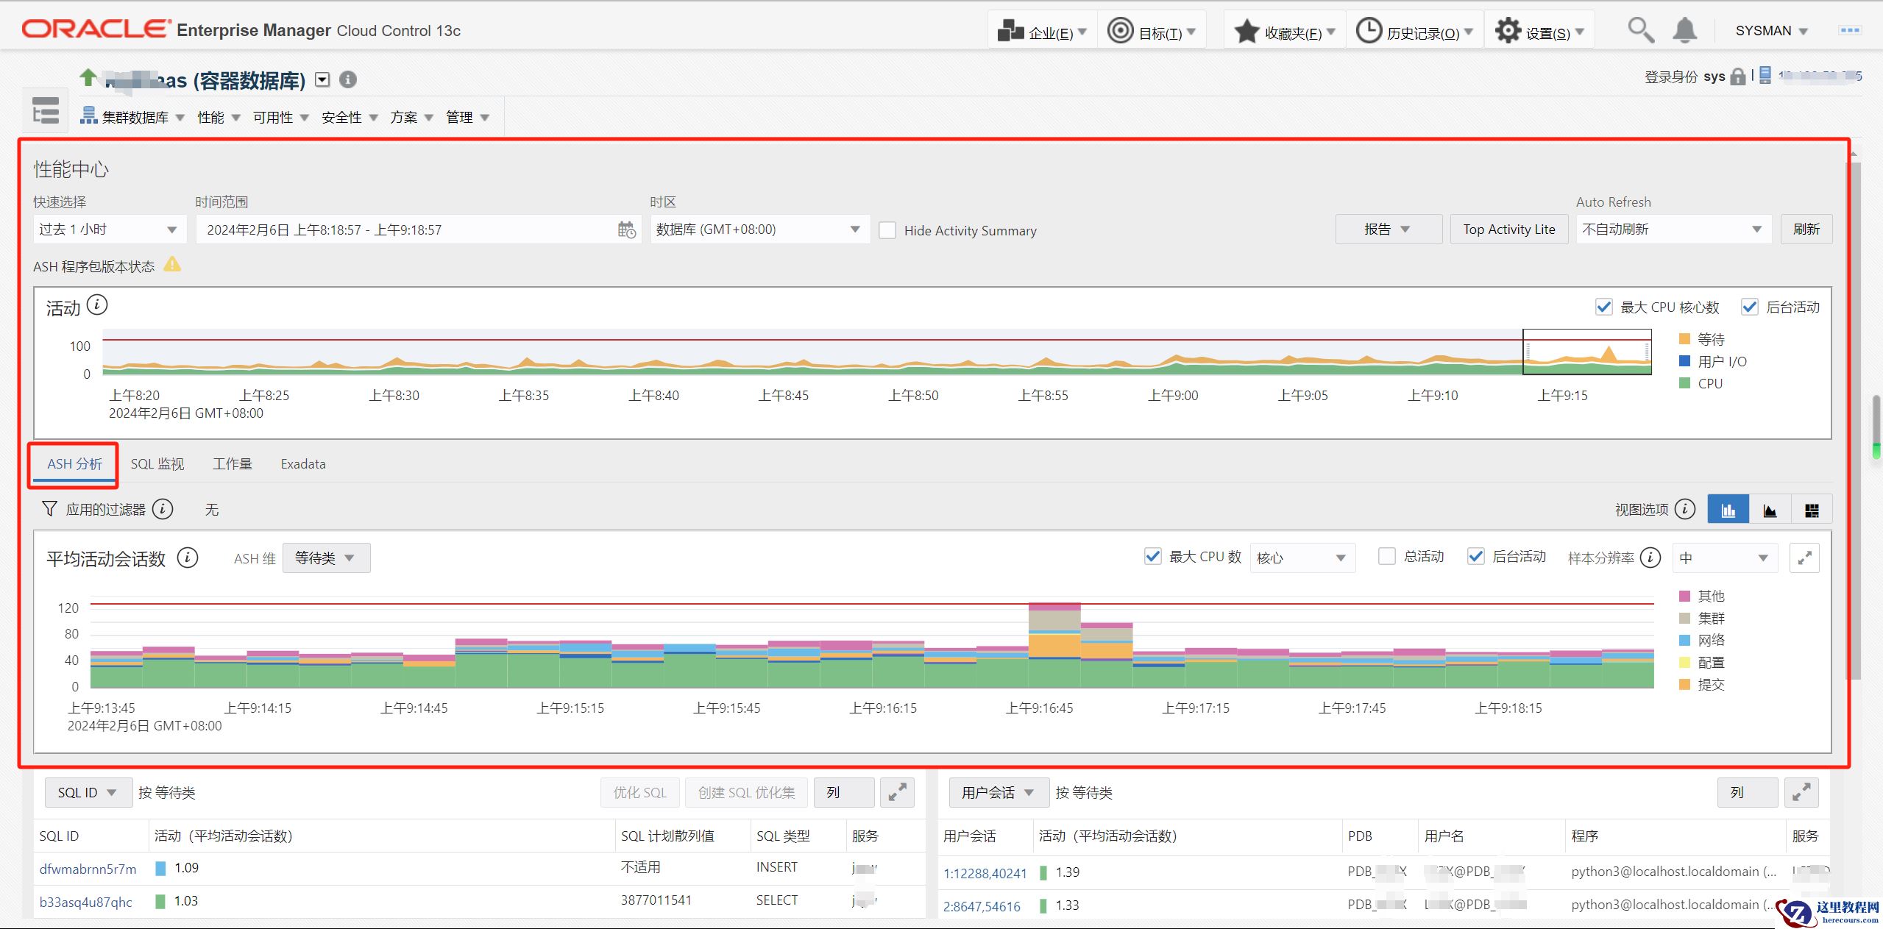
Task: Click the selected time window on activity chart
Action: (x=1586, y=352)
